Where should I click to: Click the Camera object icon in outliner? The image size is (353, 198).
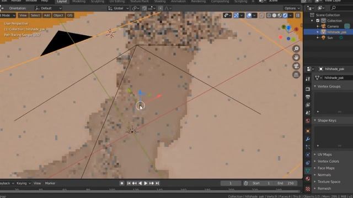tap(324, 26)
